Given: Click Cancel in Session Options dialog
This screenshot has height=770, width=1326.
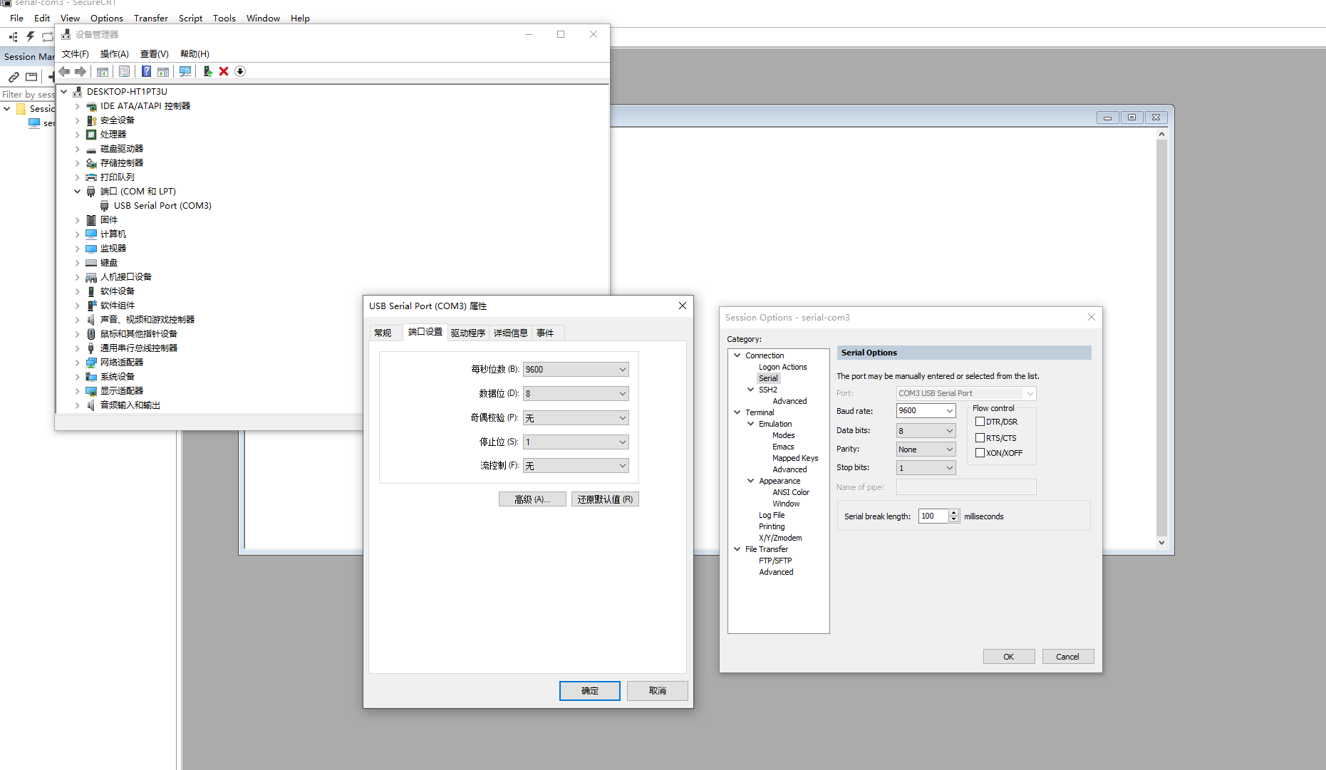Looking at the screenshot, I should pos(1068,657).
